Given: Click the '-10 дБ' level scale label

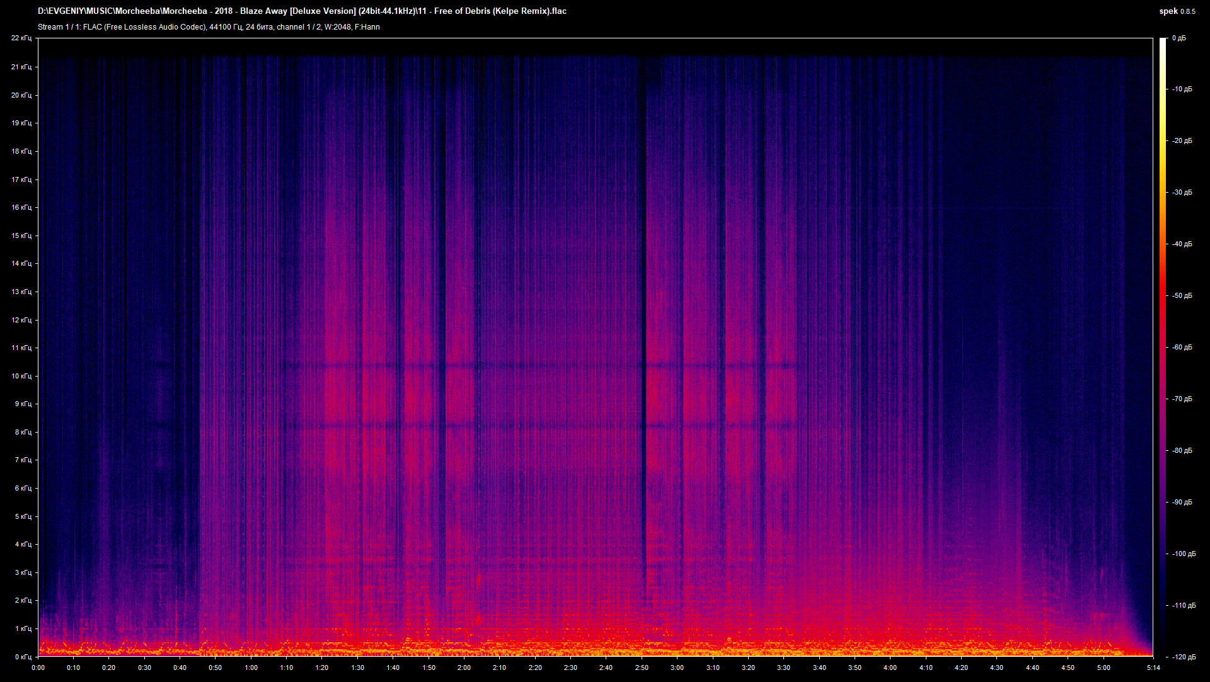Looking at the screenshot, I should coord(1182,89).
